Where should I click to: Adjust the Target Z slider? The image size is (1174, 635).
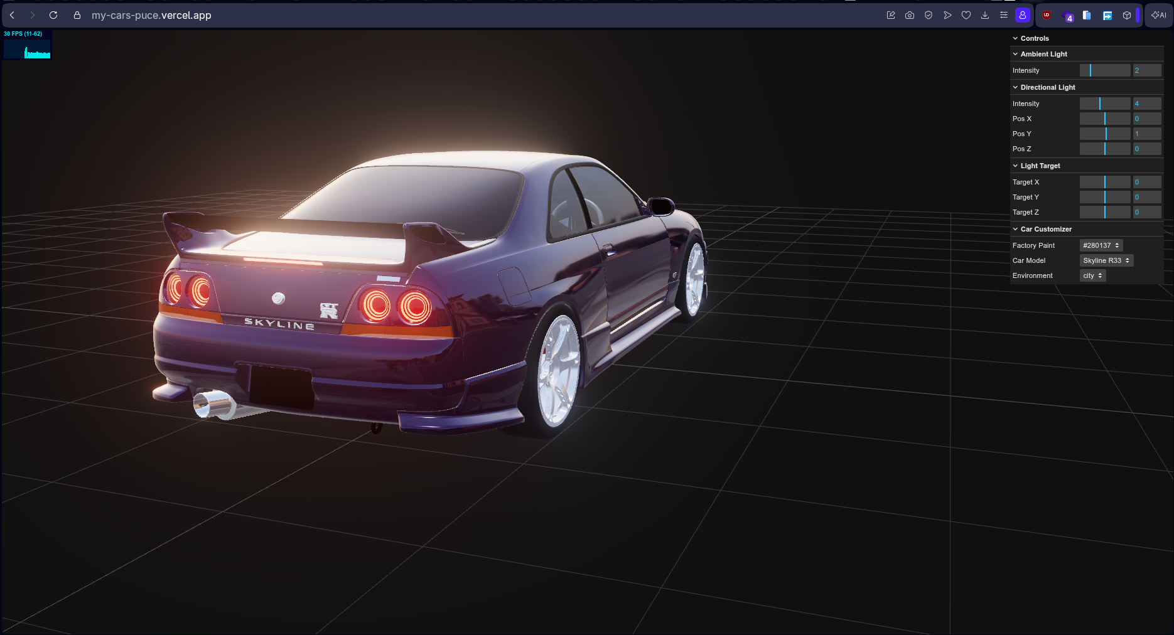tap(1105, 212)
